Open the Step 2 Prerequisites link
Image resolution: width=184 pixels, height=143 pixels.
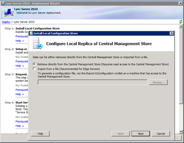22,62
